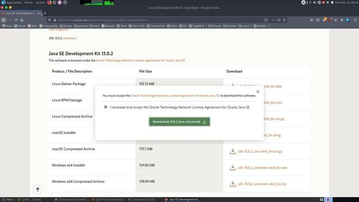Click the blue extension icon in the toolbar
The image size is (359, 202).
point(348,20)
